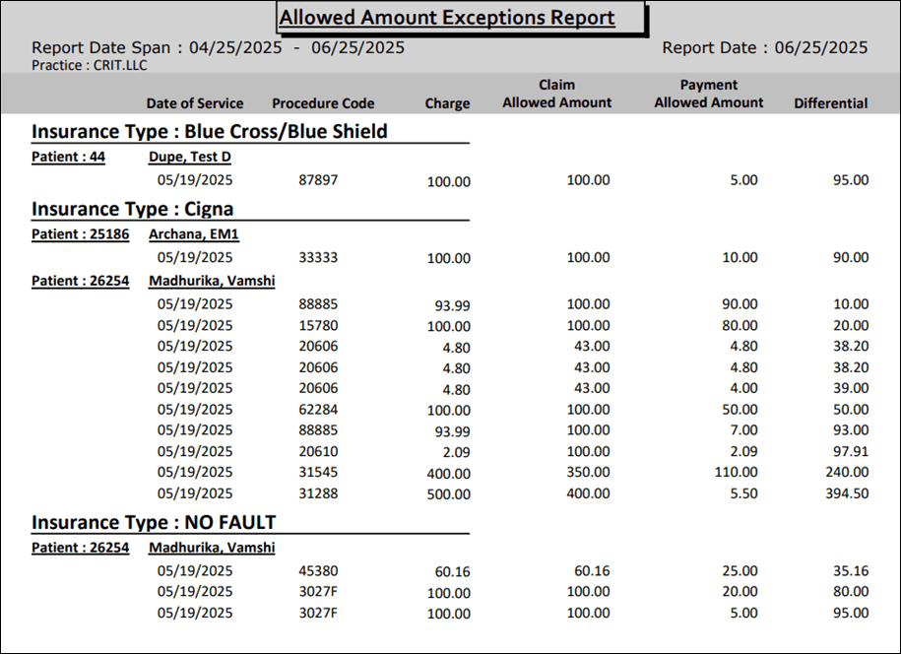Click the Date of Service column header
The image size is (901, 654).
point(195,103)
